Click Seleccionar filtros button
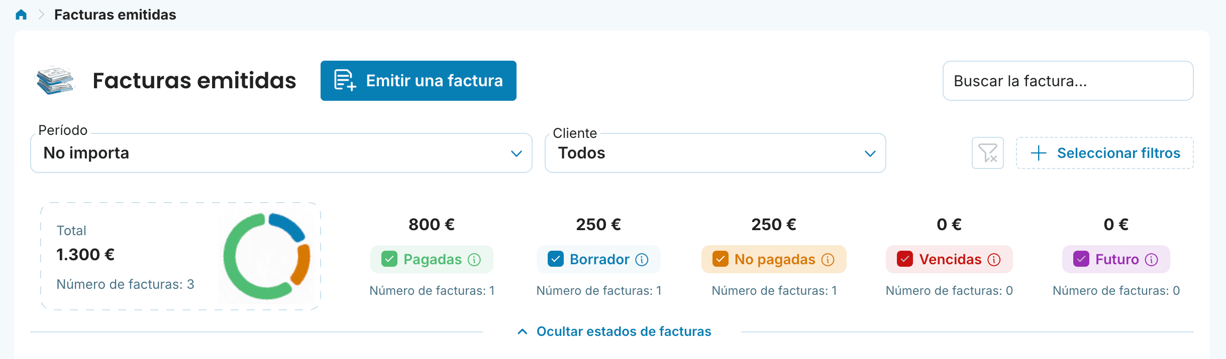 [1105, 153]
